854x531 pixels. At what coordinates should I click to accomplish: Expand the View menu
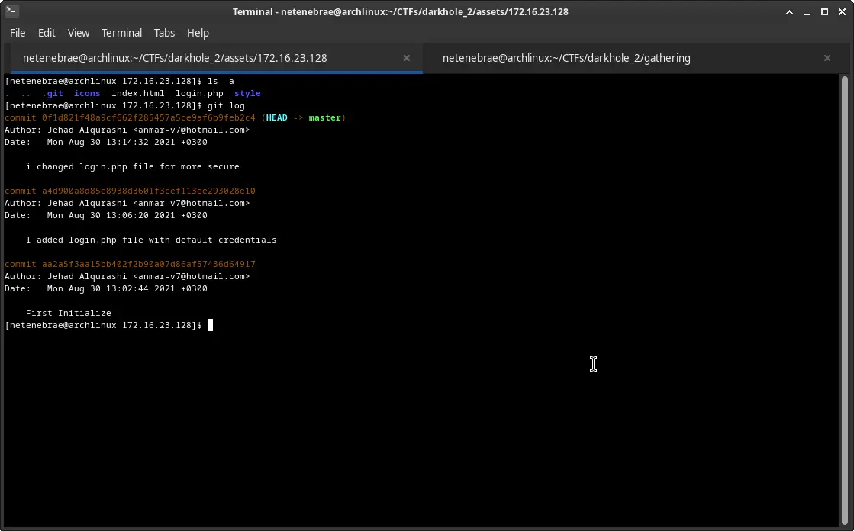(x=79, y=33)
